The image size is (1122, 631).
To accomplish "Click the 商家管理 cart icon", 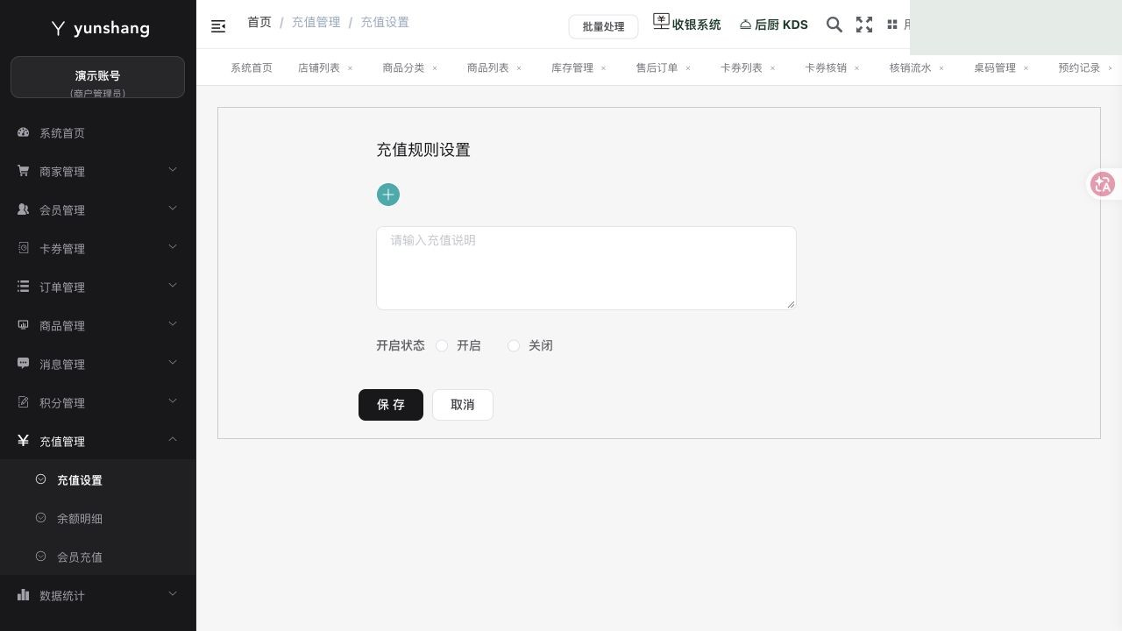I will click(24, 171).
